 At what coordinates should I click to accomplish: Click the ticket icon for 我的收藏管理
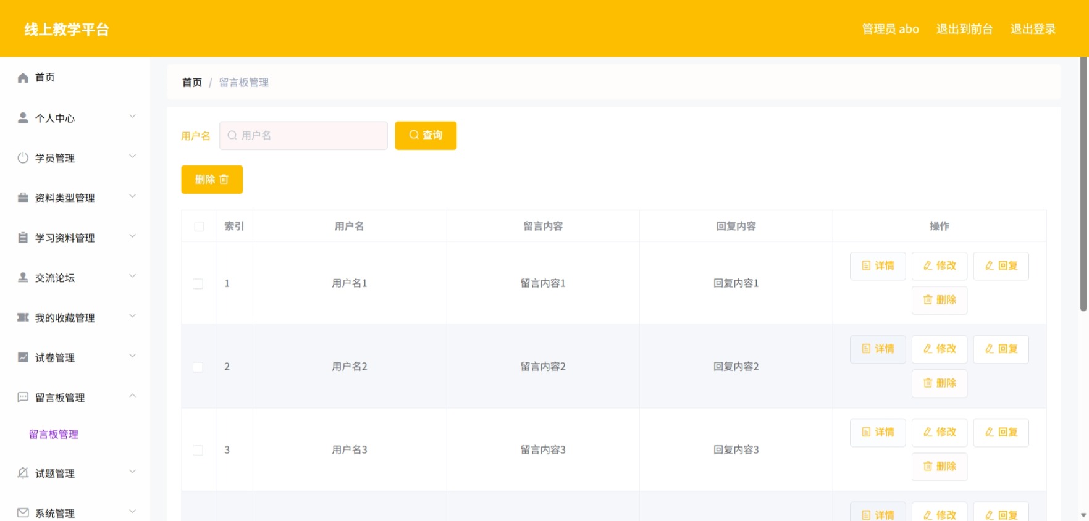click(x=23, y=317)
